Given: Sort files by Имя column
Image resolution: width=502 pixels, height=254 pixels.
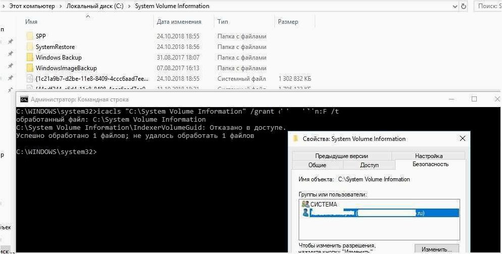Looking at the screenshot, I should [31, 22].
